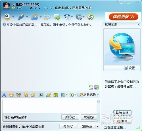The image size is (142, 131).
Task: Click the thumbs-up hand icon
Action: [x=33, y=95]
